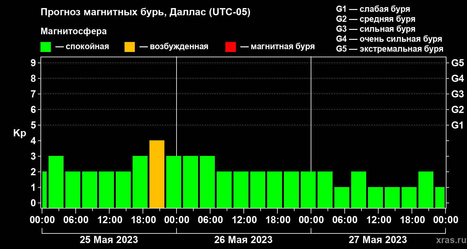Click the 25 Мая 2023 date label
467x249 pixels.
(109, 240)
